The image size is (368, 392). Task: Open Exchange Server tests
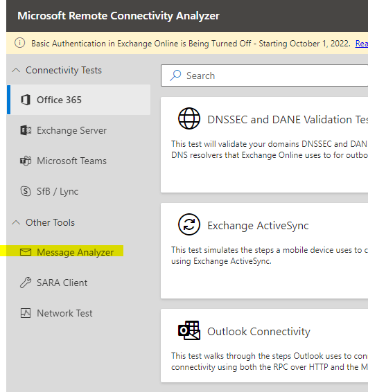[x=79, y=130]
